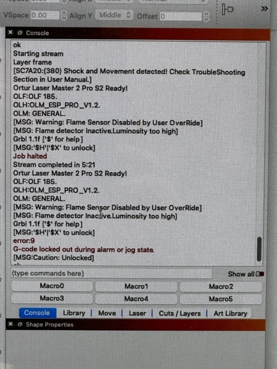The width and height of the screenshot is (277, 369).
Task: Open the Cuts / Layers tab
Action: tap(179, 314)
